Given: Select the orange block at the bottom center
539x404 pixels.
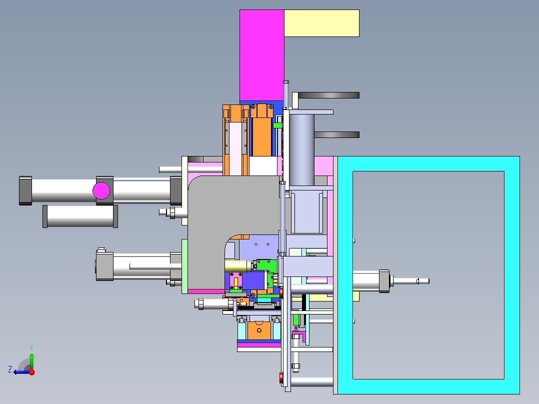Looking at the screenshot, I should pyautogui.click(x=259, y=330).
